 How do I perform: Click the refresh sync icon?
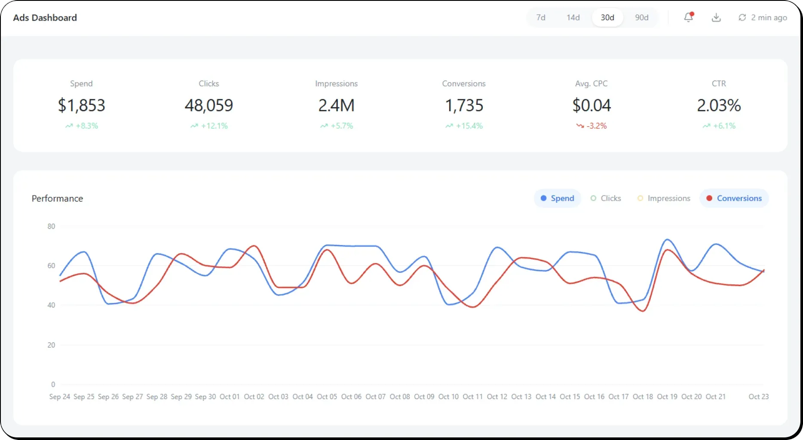(742, 17)
